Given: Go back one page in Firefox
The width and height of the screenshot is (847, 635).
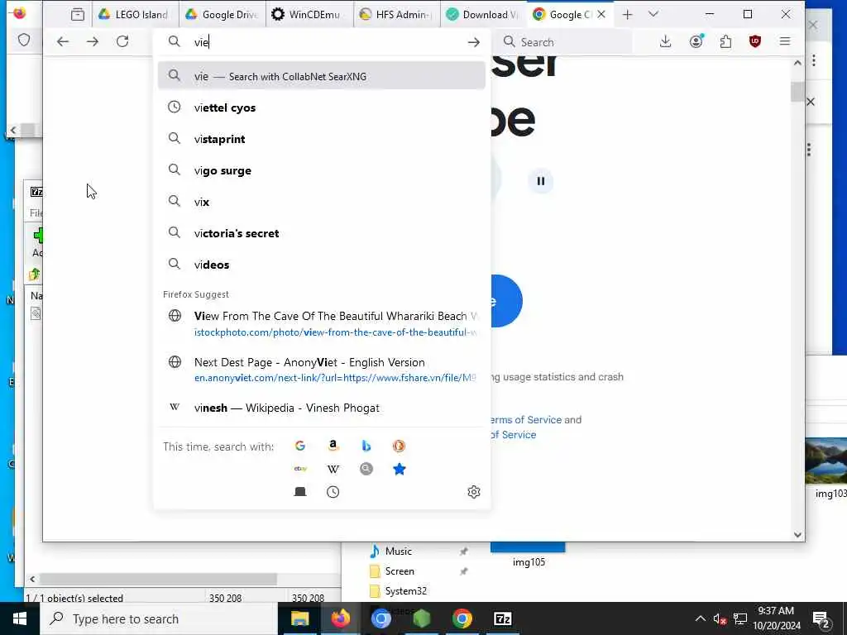Looking at the screenshot, I should click(x=63, y=41).
